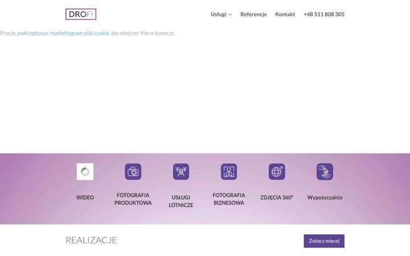
Task: Go to Wypożyczalnia text link
Action: coord(325,197)
